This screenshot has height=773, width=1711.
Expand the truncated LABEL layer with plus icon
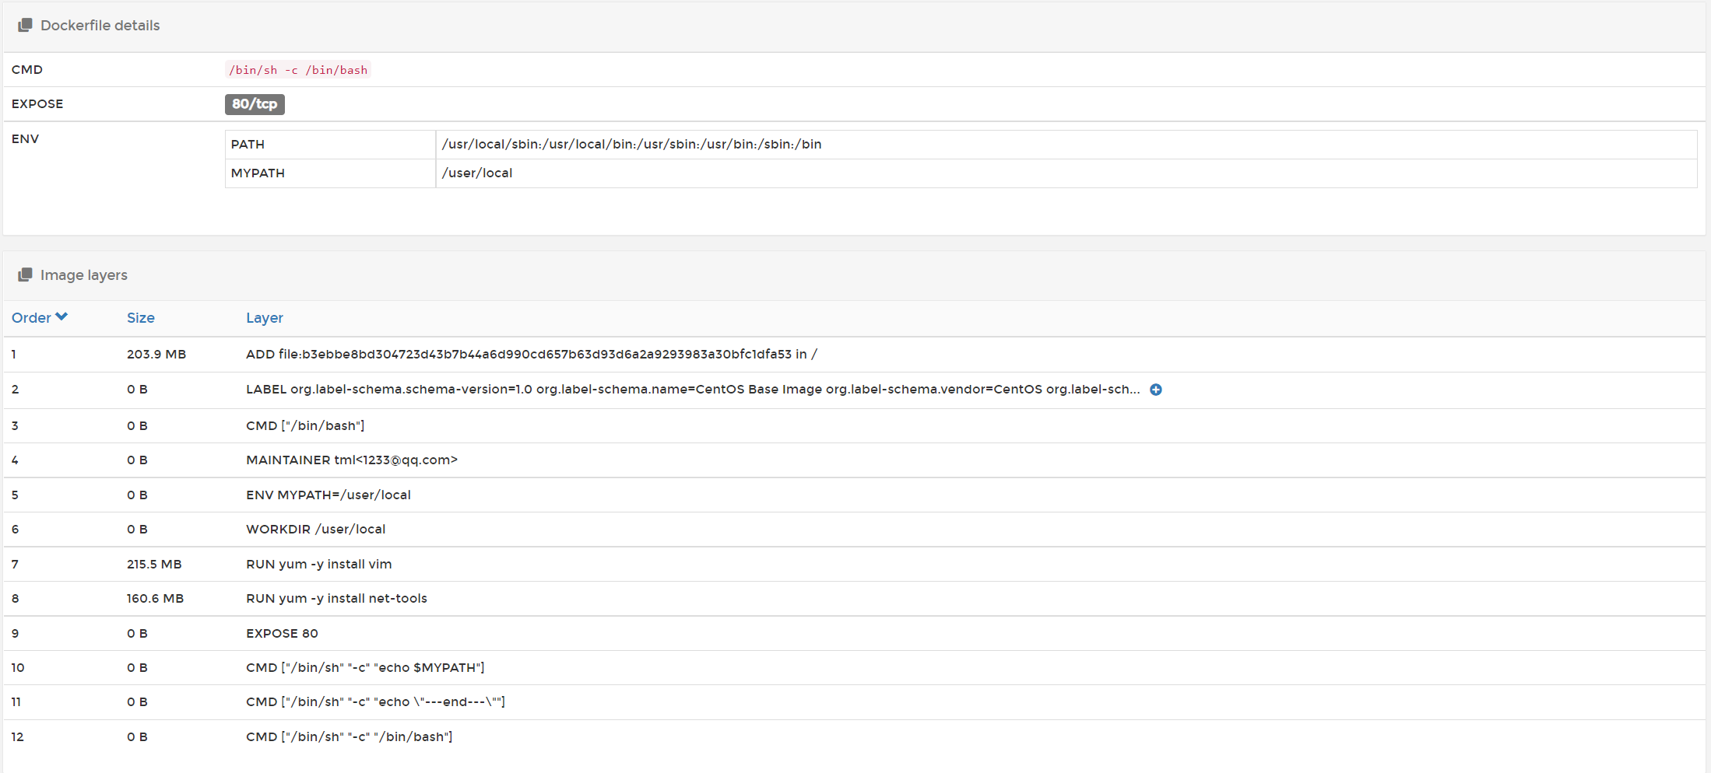(1156, 390)
